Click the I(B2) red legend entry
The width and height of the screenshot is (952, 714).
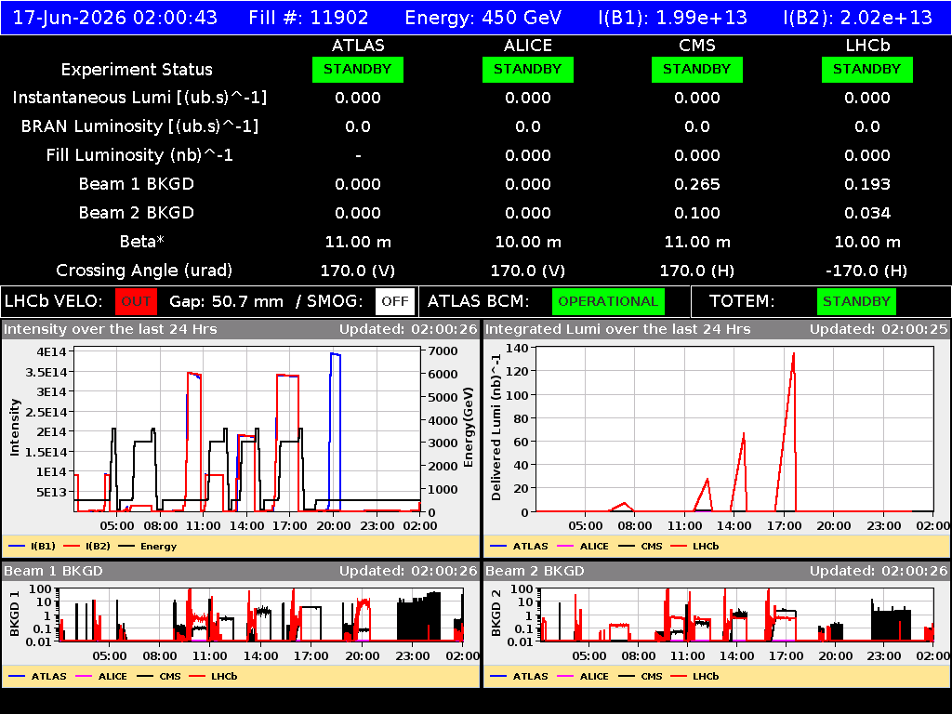[86, 547]
